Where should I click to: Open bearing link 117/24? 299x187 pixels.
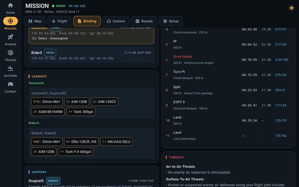[280, 105]
